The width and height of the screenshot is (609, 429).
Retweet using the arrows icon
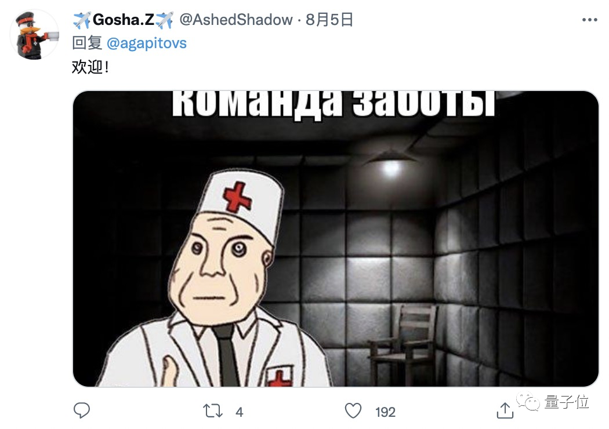point(213,411)
